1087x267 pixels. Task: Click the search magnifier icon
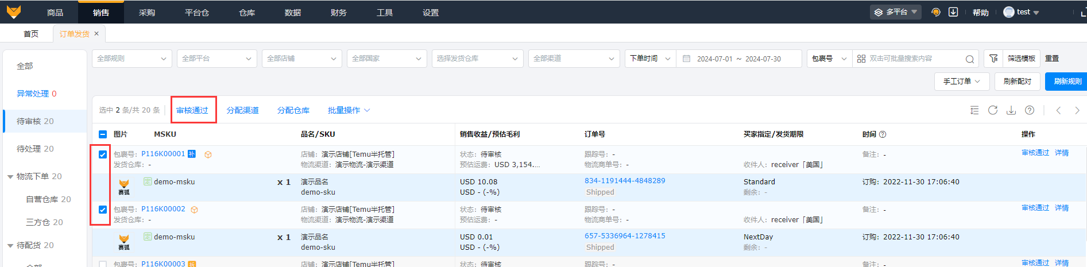969,59
